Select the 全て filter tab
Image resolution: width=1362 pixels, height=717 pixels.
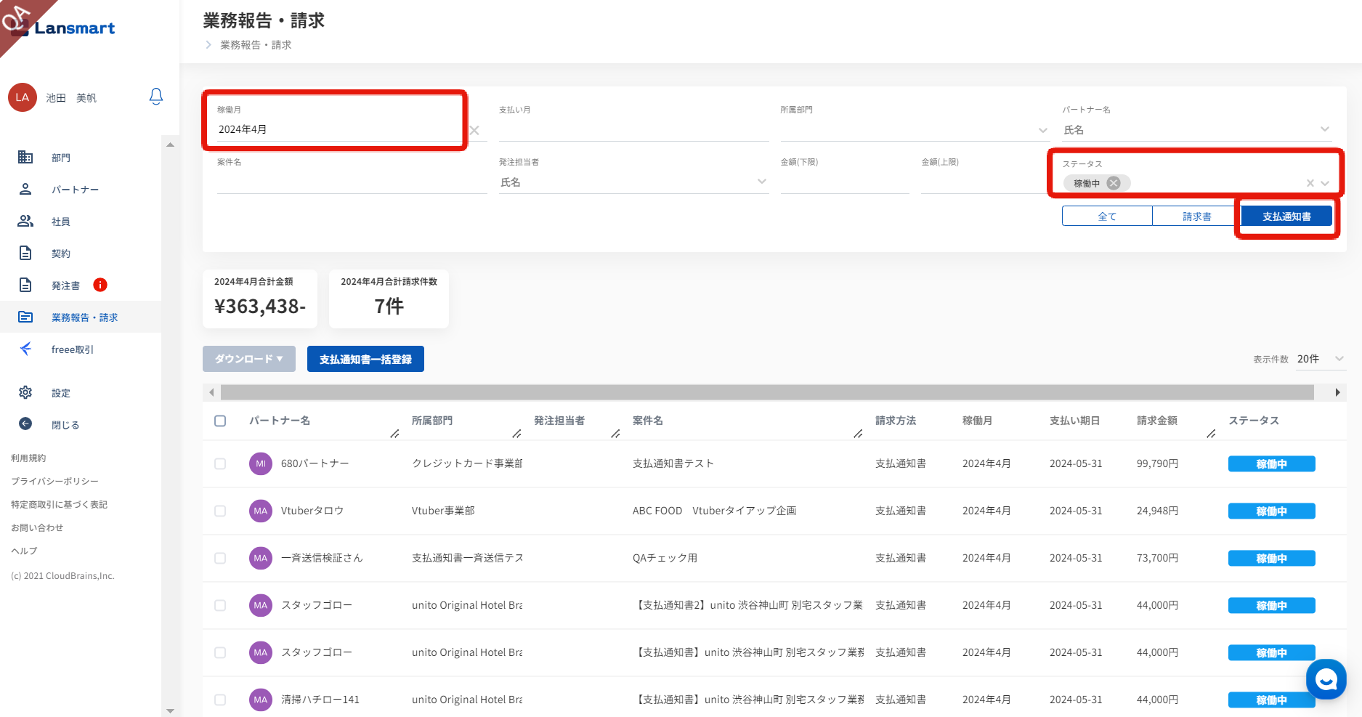[x=1107, y=216]
